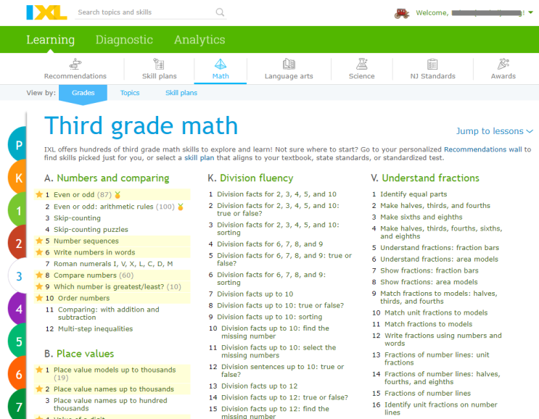Screen dimensions: 539x419
Task: Open skill Division facts up to 12
Action: (x=259, y=386)
